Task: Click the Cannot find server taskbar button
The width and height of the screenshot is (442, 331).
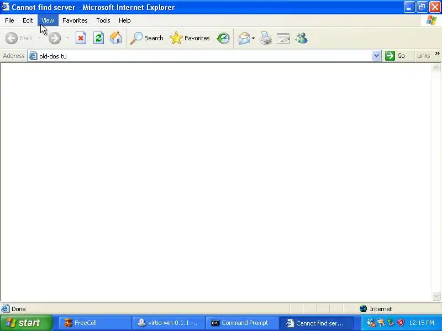Action: pos(316,323)
